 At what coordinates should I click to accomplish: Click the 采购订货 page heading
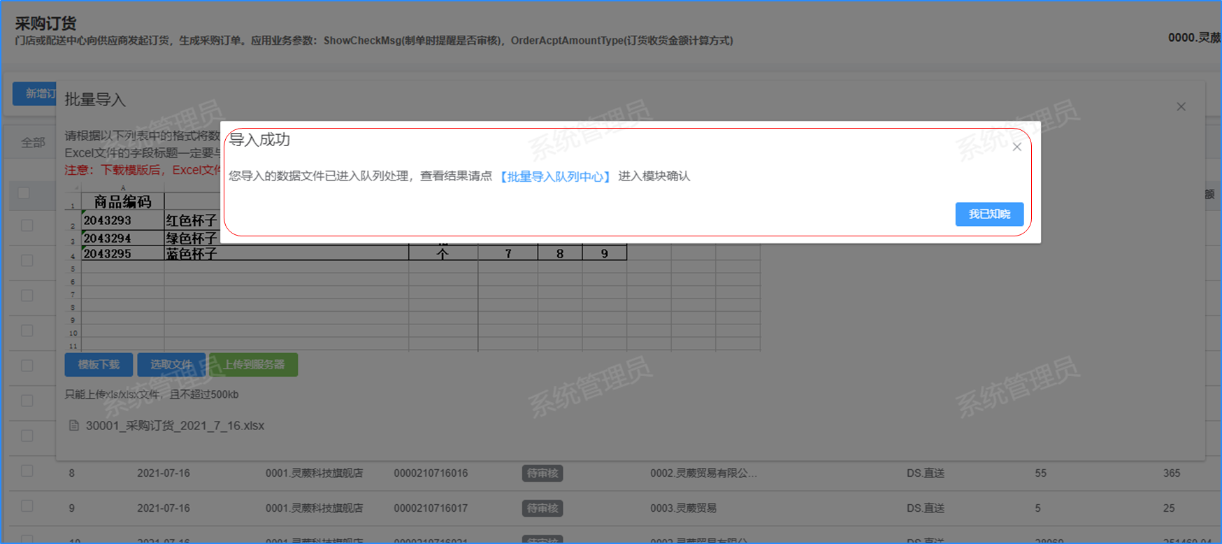click(45, 24)
